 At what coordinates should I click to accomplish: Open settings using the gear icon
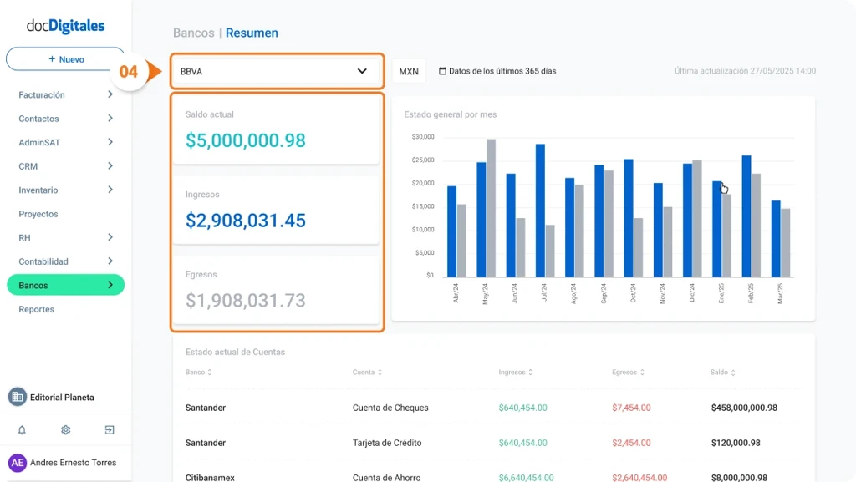point(65,429)
